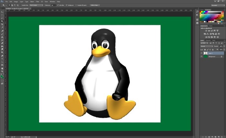Select the Path Selection tool
The width and height of the screenshot is (226, 138).
[x=2, y=62]
